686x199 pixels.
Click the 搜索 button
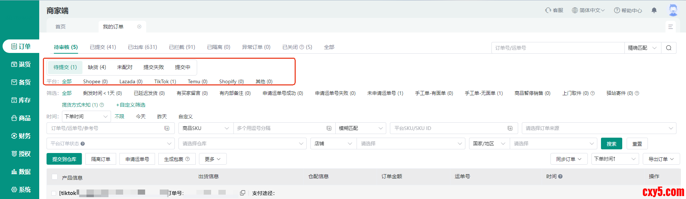pyautogui.click(x=612, y=143)
